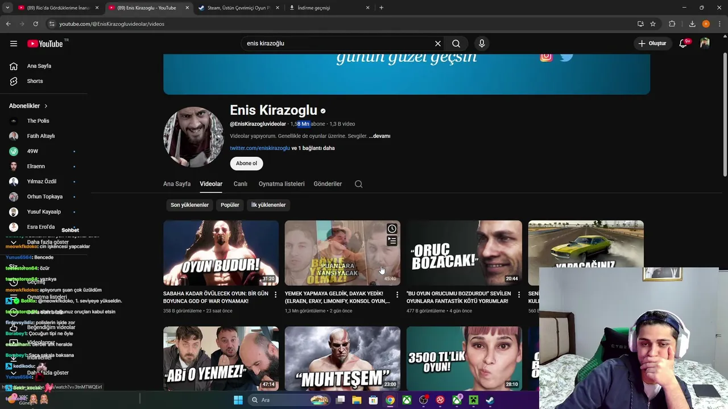
Task: Open the Instagram link on banner
Action: pos(546,56)
